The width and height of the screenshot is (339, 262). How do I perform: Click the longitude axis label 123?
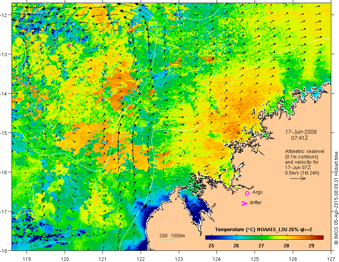(x=179, y=259)
